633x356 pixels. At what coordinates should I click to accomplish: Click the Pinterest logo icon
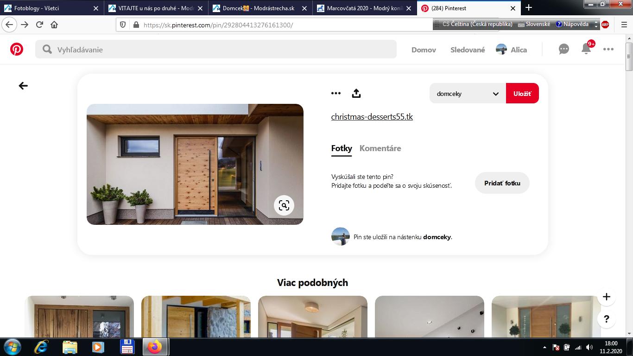pos(17,49)
